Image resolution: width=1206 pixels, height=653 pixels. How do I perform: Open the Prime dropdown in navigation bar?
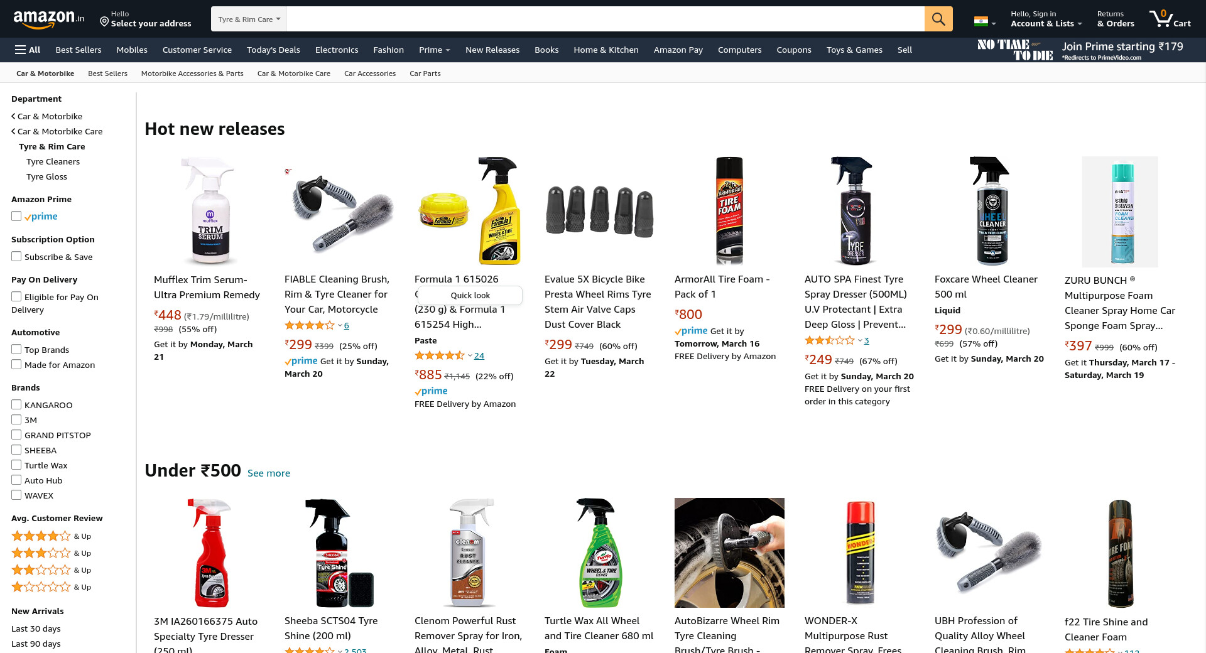[435, 50]
